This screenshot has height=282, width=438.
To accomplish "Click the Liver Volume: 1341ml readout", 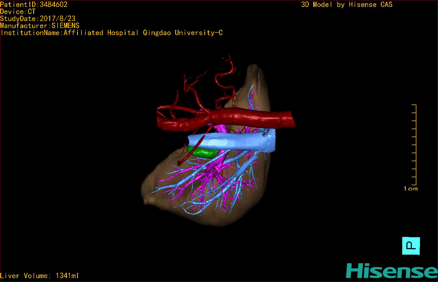I will click(x=39, y=276).
